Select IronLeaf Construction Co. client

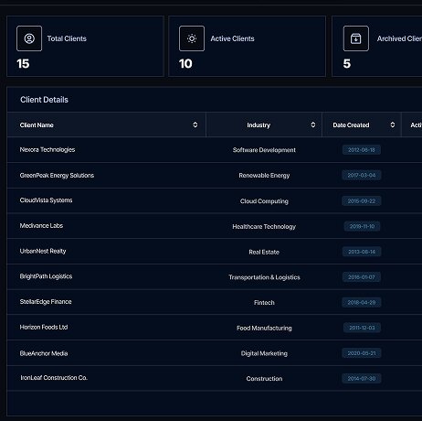(x=54, y=378)
